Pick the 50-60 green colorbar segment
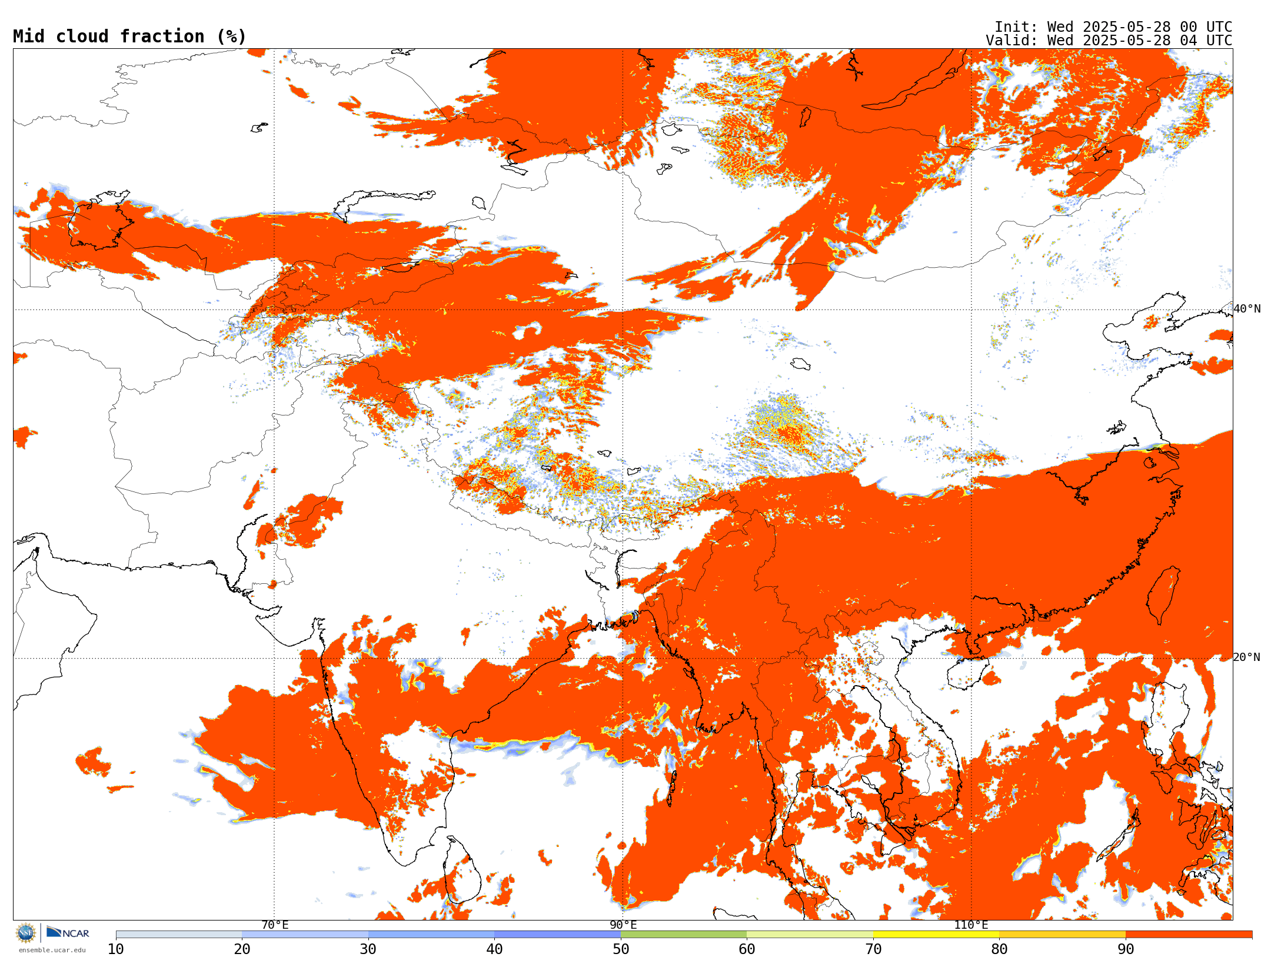The width and height of the screenshot is (1271, 957). coord(684,935)
